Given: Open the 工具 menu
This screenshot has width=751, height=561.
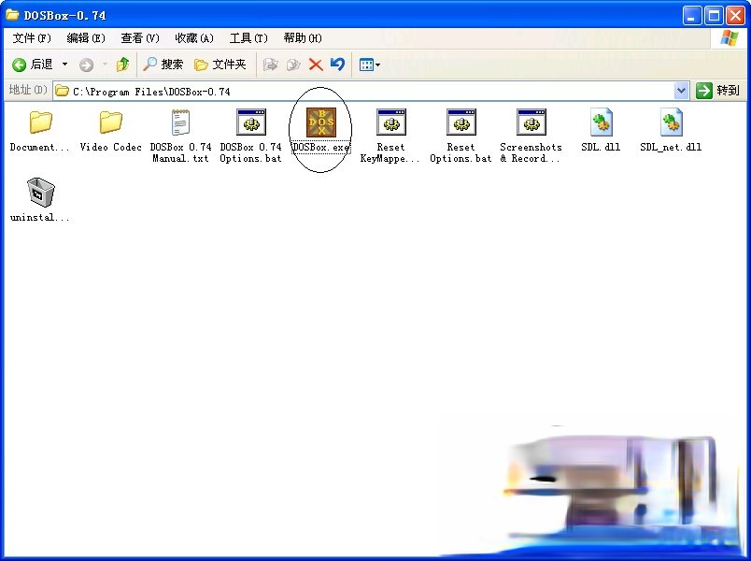Looking at the screenshot, I should [248, 37].
